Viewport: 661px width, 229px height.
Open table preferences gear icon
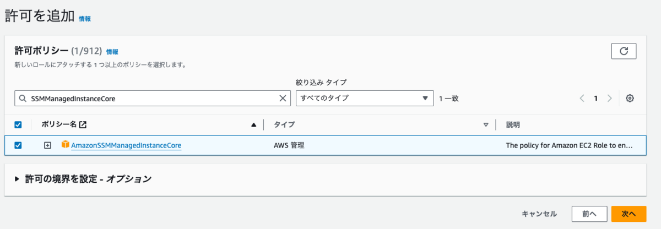(x=630, y=99)
